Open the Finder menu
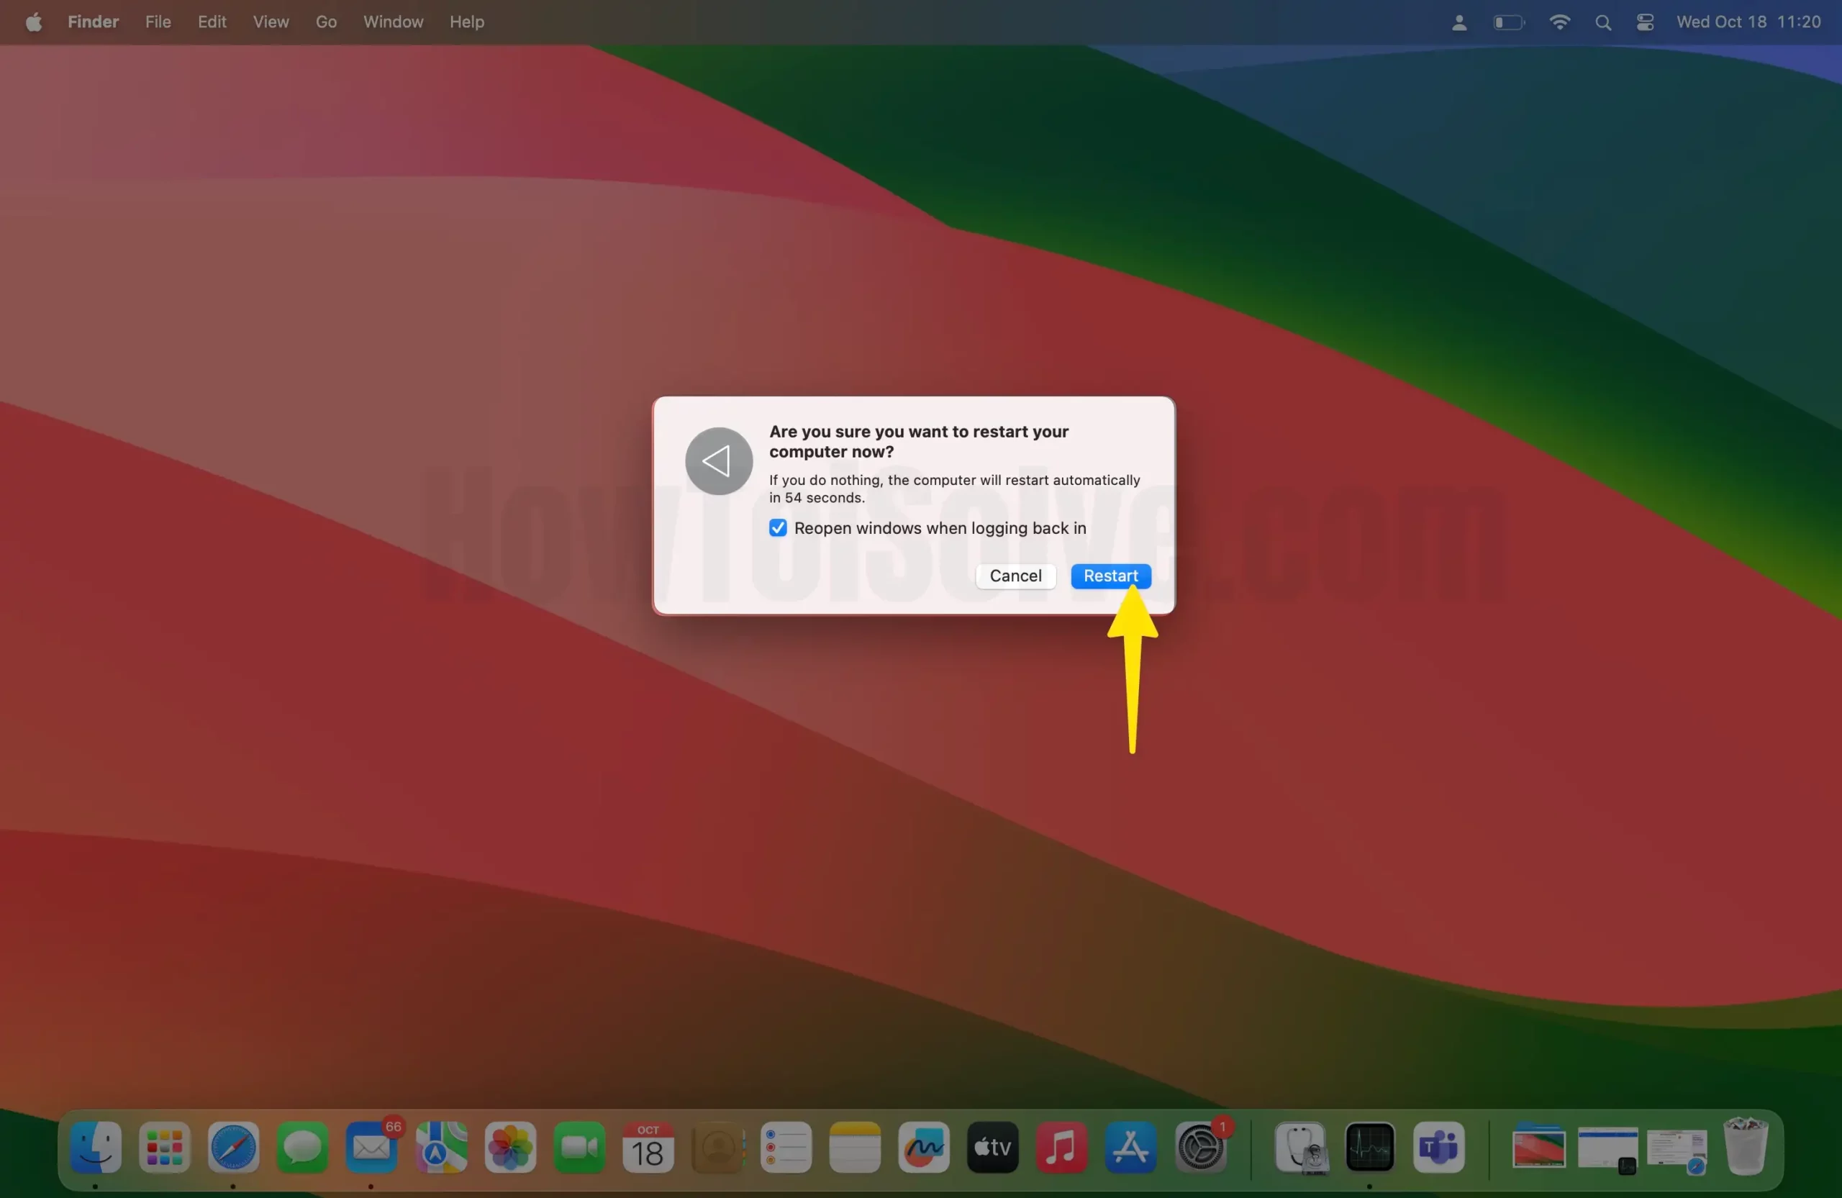The image size is (1842, 1198). pos(93,22)
